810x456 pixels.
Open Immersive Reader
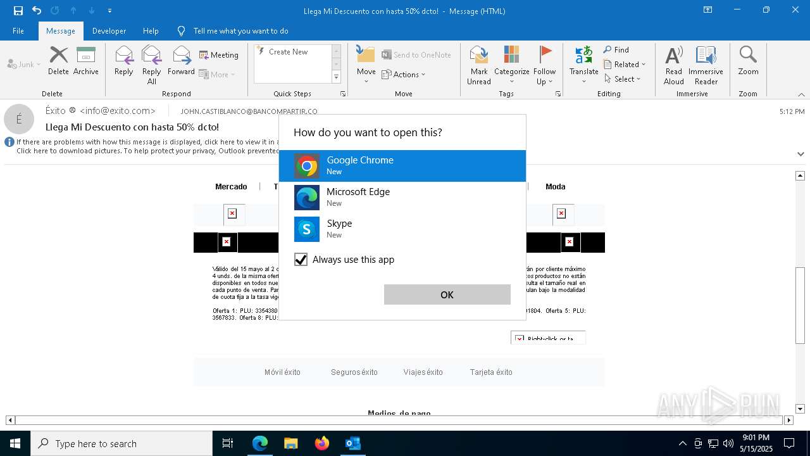(706, 65)
